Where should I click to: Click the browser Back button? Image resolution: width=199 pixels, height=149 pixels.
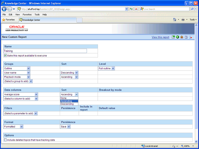click(4, 9)
